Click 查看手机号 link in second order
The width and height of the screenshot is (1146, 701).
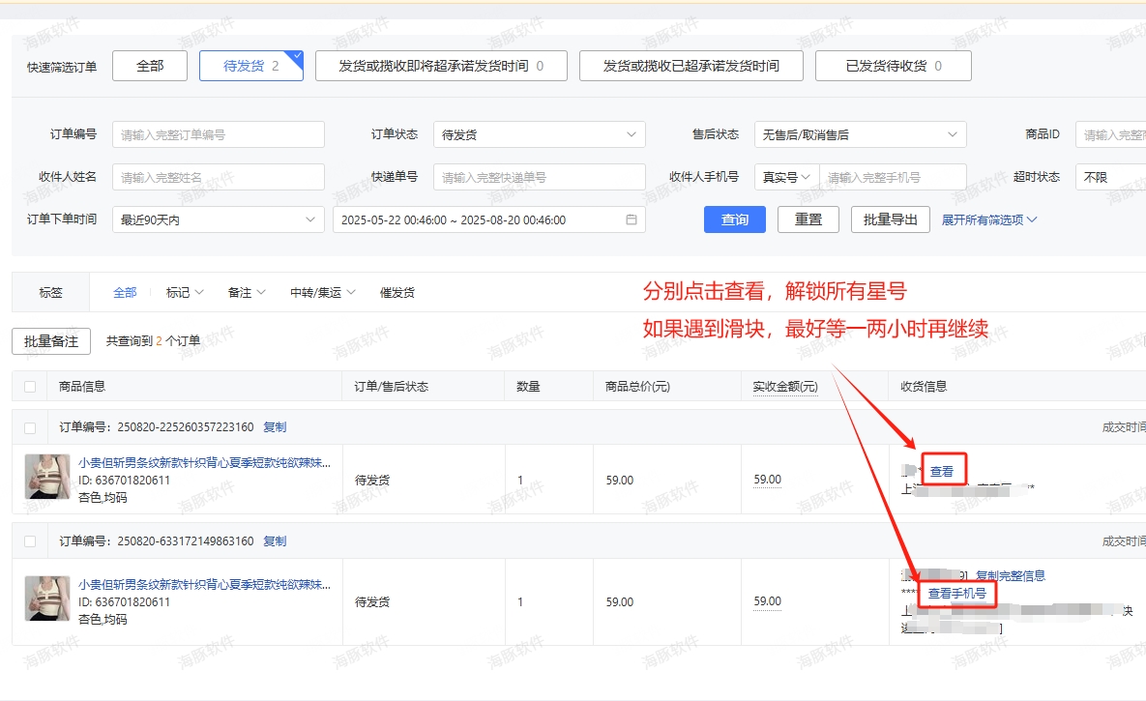point(956,593)
